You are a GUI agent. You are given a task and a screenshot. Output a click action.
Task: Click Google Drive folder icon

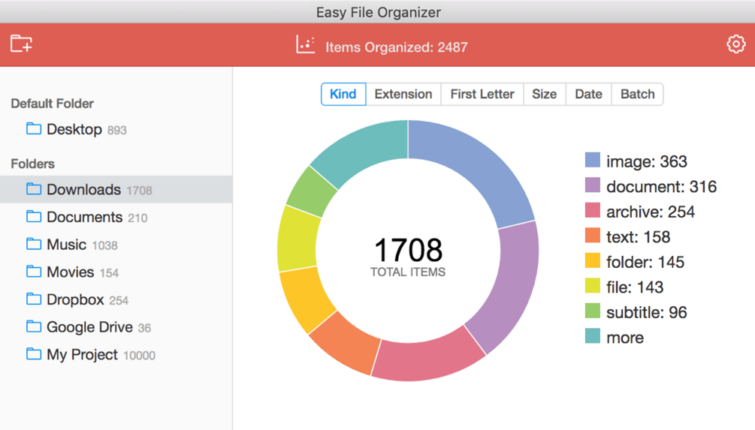(x=34, y=326)
